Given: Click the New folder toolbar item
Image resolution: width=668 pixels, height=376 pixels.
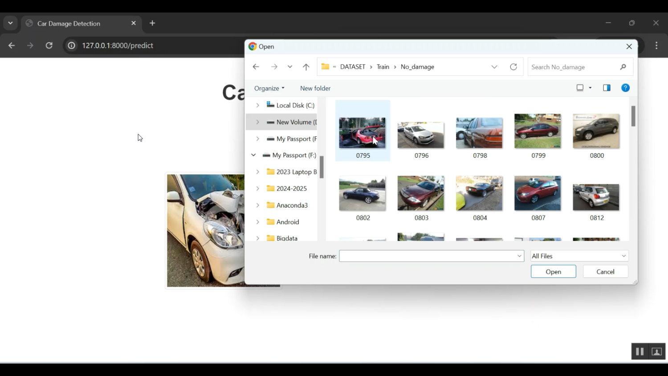Looking at the screenshot, I should pyautogui.click(x=315, y=88).
